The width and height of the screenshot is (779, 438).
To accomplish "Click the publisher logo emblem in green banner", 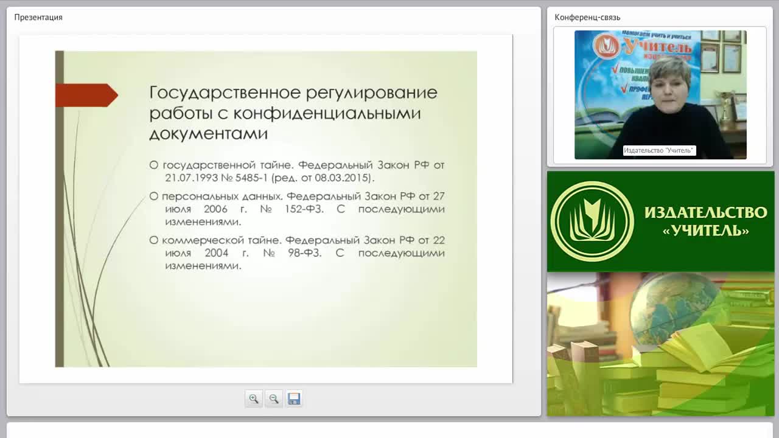I will [x=592, y=221].
